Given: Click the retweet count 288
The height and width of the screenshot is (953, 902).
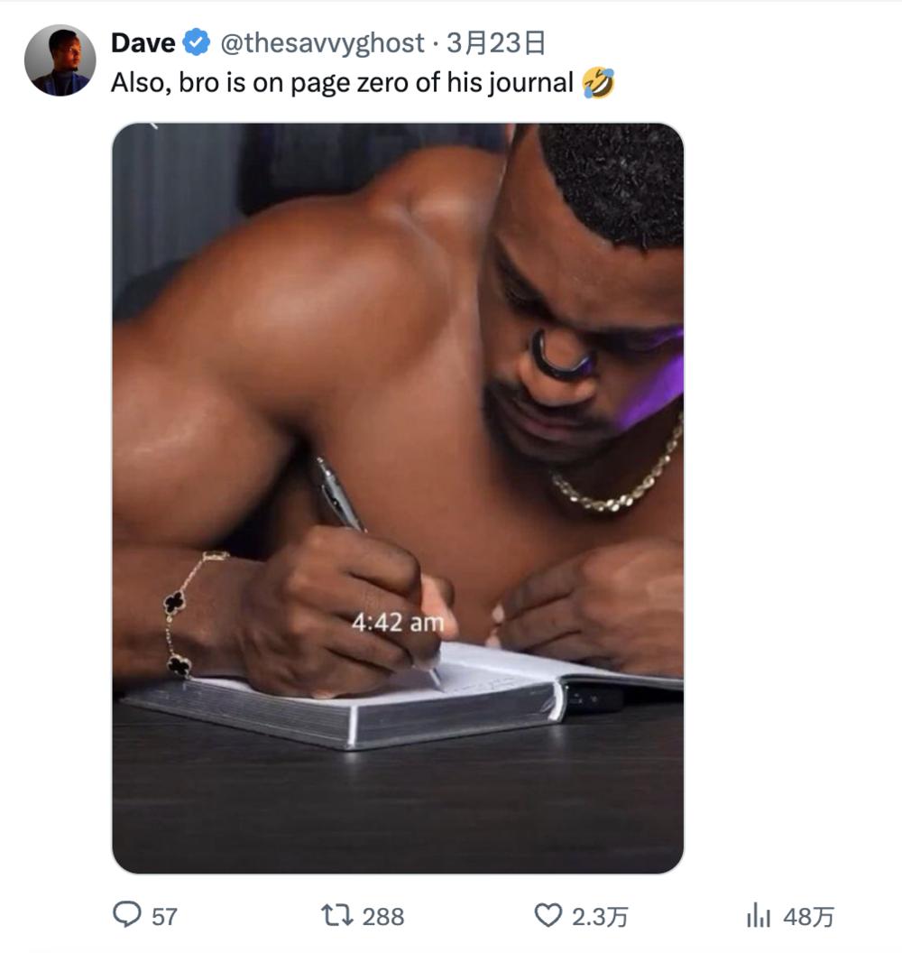Looking at the screenshot, I should coord(382,917).
